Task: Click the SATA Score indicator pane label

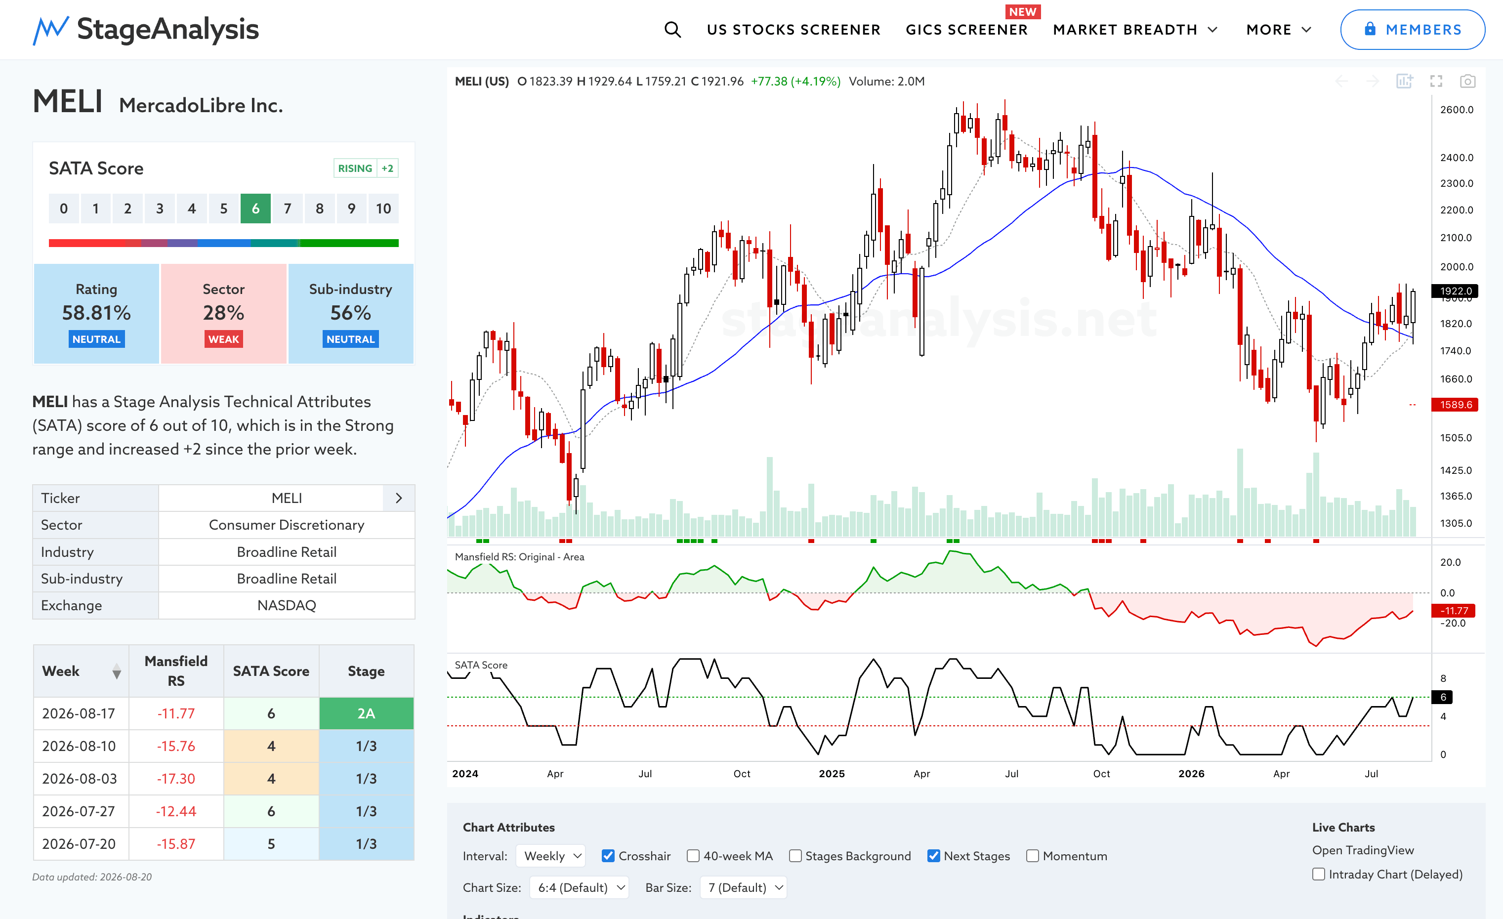Action: [481, 666]
